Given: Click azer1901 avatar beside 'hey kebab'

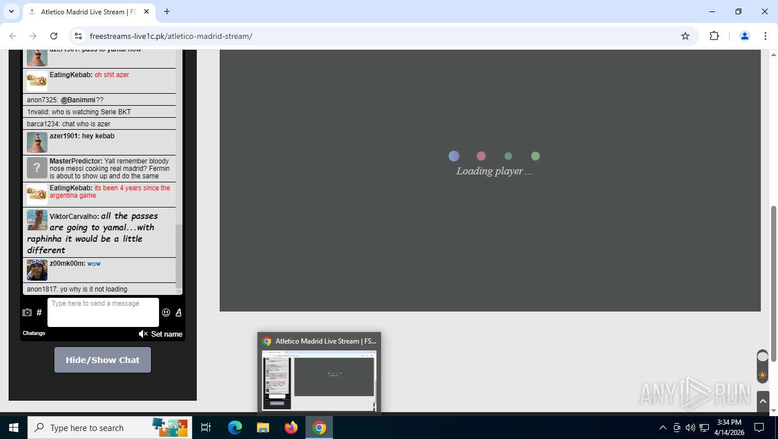Looking at the screenshot, I should pyautogui.click(x=37, y=142).
